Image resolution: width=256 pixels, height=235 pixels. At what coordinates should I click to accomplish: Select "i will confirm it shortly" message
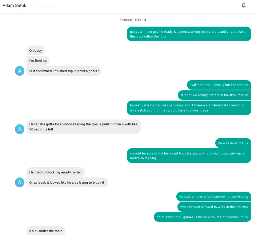pos(219,85)
